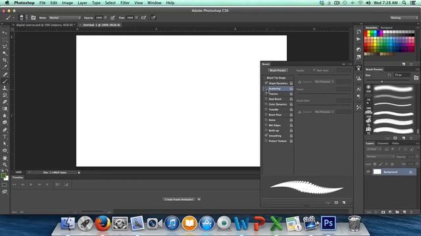Select the Eyedropper tool
Image resolution: width=421 pixels, height=236 pixels.
click(x=5, y=67)
